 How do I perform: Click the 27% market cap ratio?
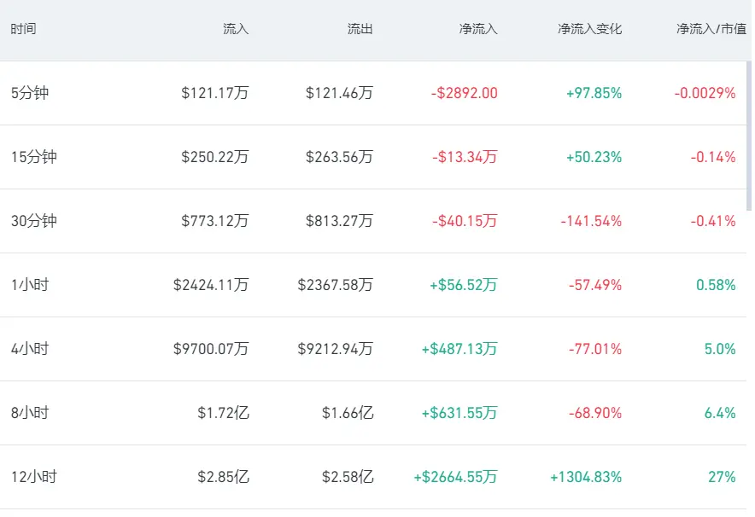click(x=722, y=477)
